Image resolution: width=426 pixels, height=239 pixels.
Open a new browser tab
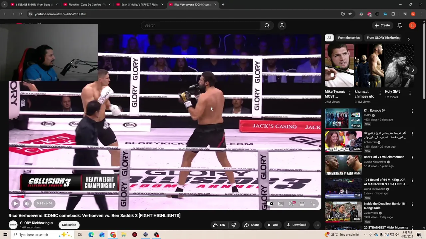223,5
